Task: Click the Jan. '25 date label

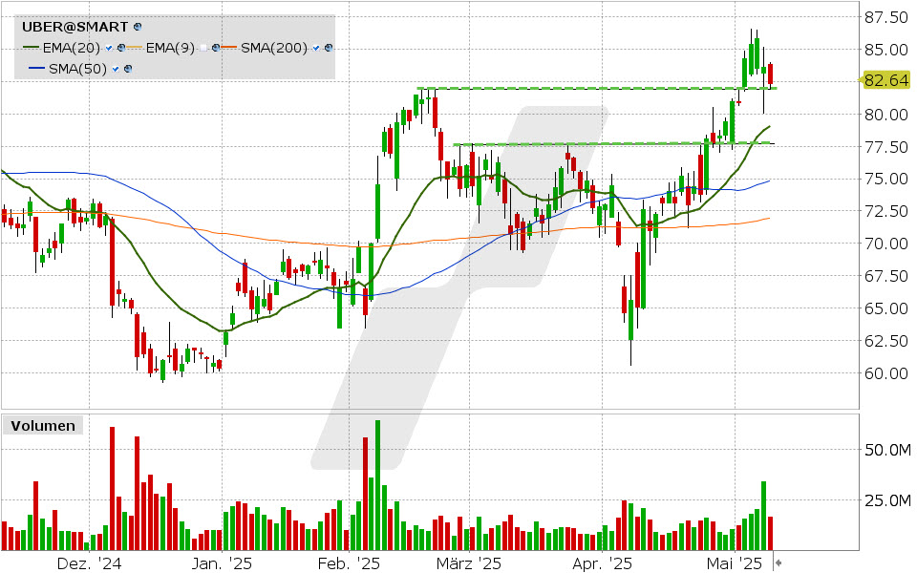Action: click(223, 563)
